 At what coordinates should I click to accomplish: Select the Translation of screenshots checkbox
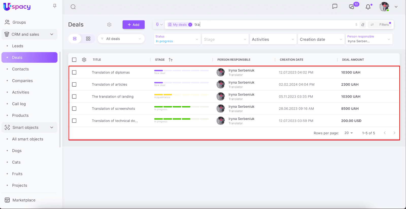pyautogui.click(x=74, y=109)
